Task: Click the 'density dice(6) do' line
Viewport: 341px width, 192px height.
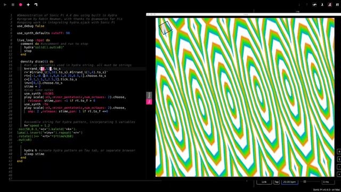Action: coord(37,62)
